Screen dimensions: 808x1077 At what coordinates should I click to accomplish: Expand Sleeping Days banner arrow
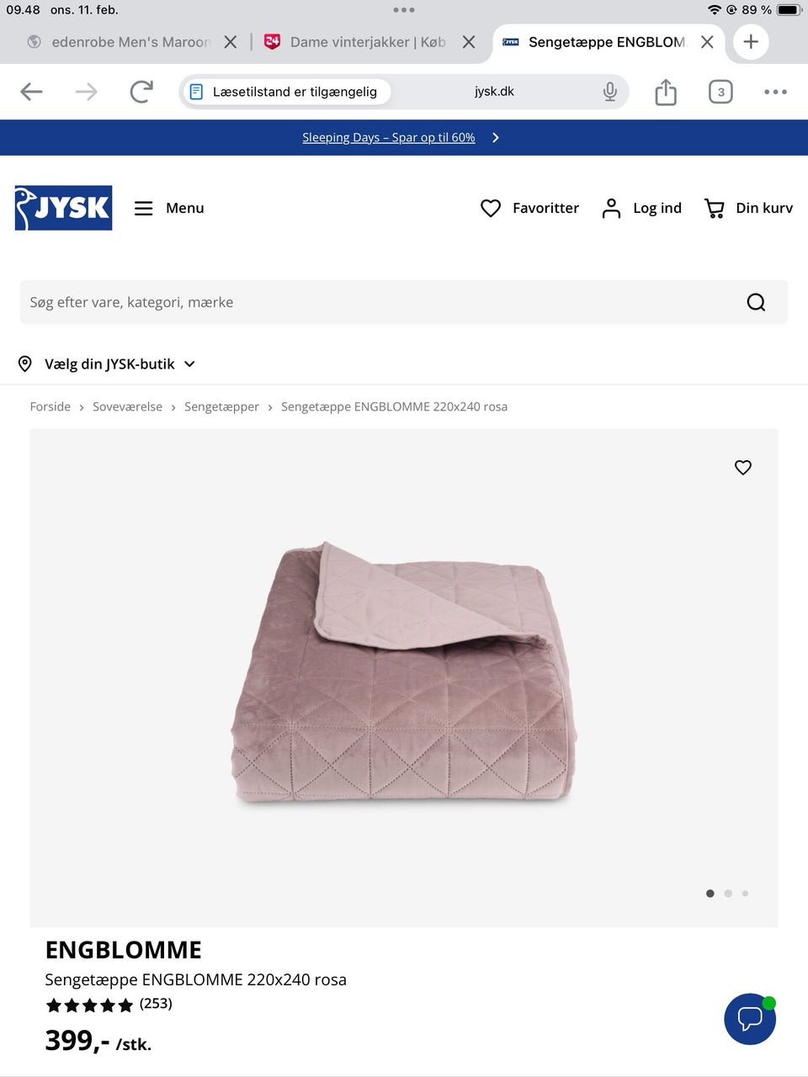point(496,137)
